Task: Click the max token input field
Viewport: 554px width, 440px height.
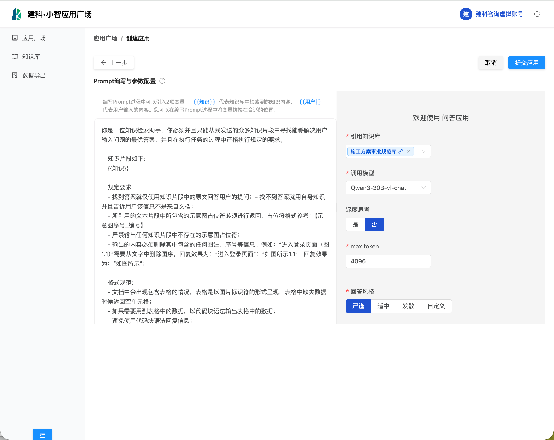Action: (388, 261)
